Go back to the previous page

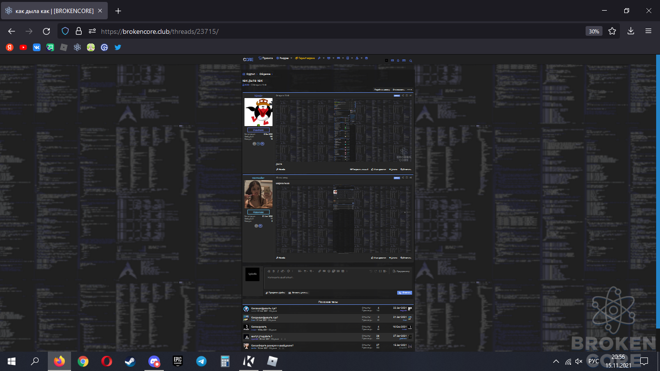[12, 31]
